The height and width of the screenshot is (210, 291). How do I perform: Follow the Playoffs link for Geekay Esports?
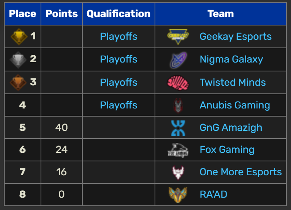(119, 37)
